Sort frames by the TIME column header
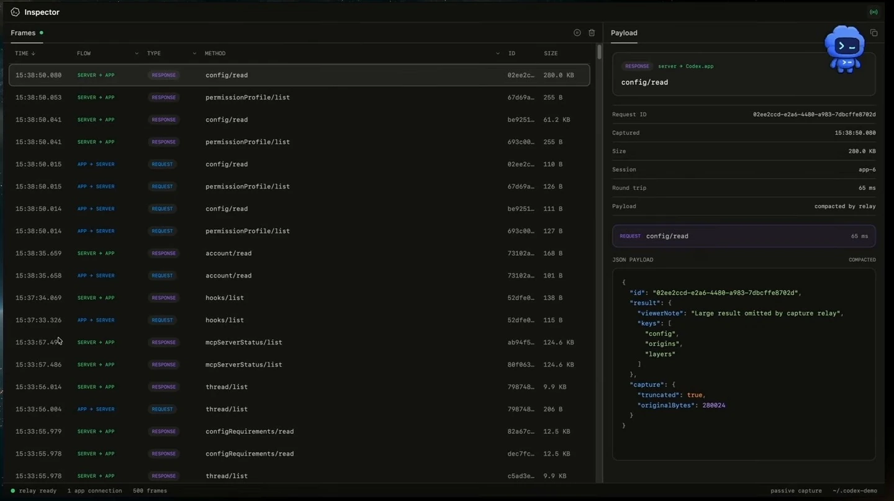This screenshot has height=501, width=894. pos(25,53)
